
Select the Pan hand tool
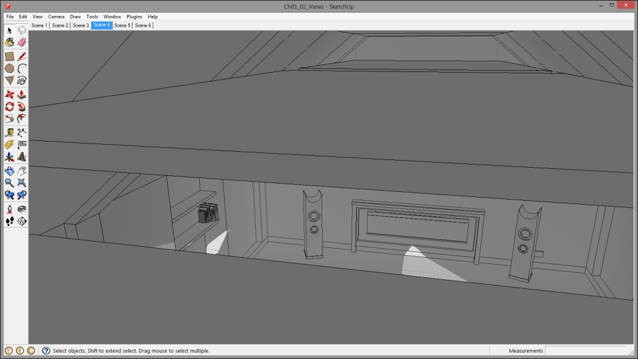click(22, 171)
